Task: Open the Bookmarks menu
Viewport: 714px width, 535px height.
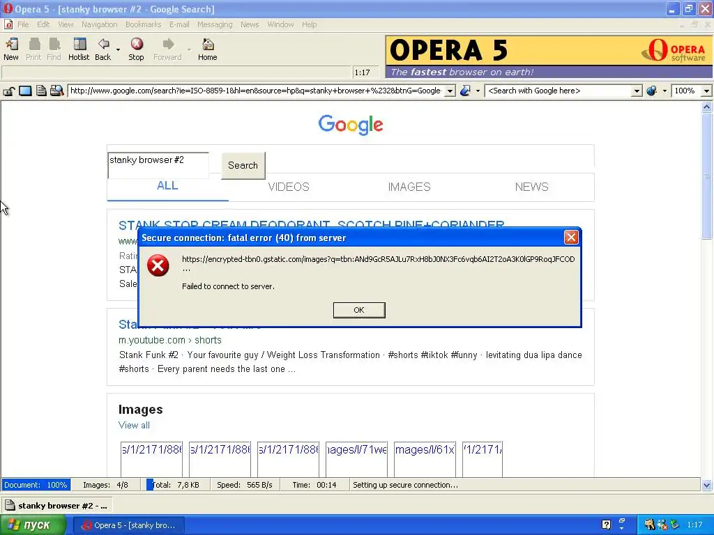Action: (x=143, y=24)
